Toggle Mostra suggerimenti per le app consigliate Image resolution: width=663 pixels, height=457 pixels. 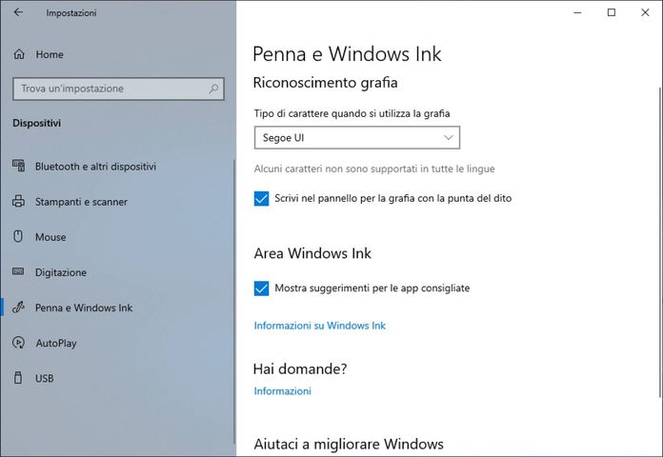pyautogui.click(x=262, y=288)
